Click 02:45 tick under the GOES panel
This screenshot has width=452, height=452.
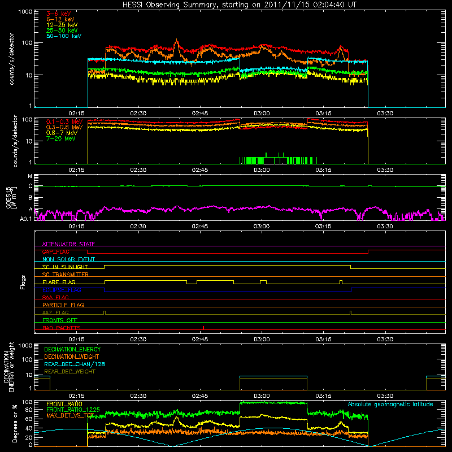[200, 227]
